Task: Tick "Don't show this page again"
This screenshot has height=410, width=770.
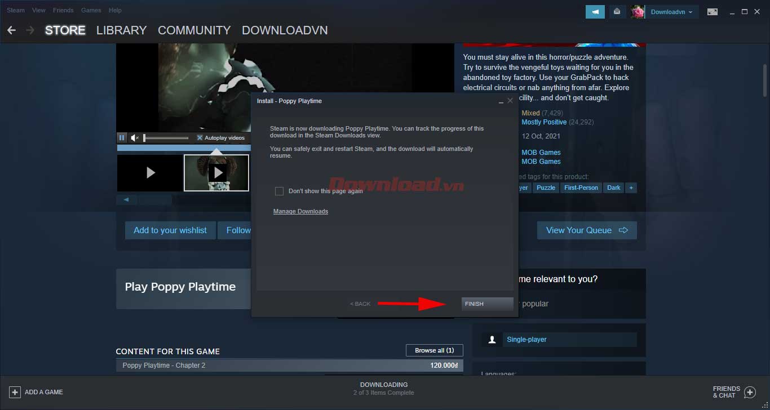Action: pos(279,191)
